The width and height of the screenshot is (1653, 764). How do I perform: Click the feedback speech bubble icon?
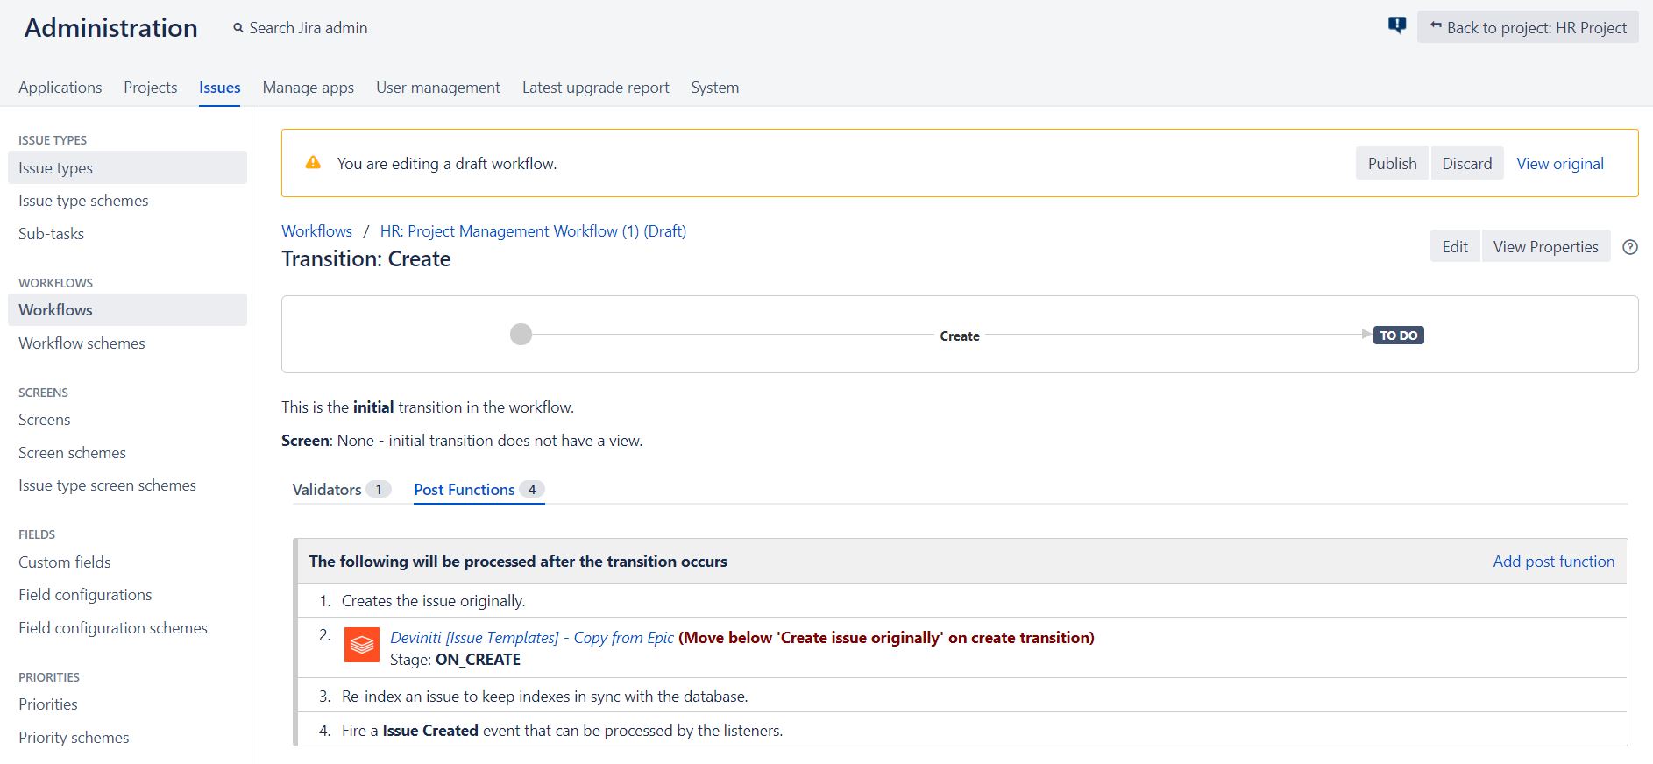[x=1397, y=25]
